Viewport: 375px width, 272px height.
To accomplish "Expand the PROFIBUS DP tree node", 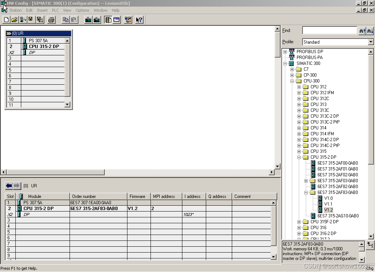I will click(285, 52).
